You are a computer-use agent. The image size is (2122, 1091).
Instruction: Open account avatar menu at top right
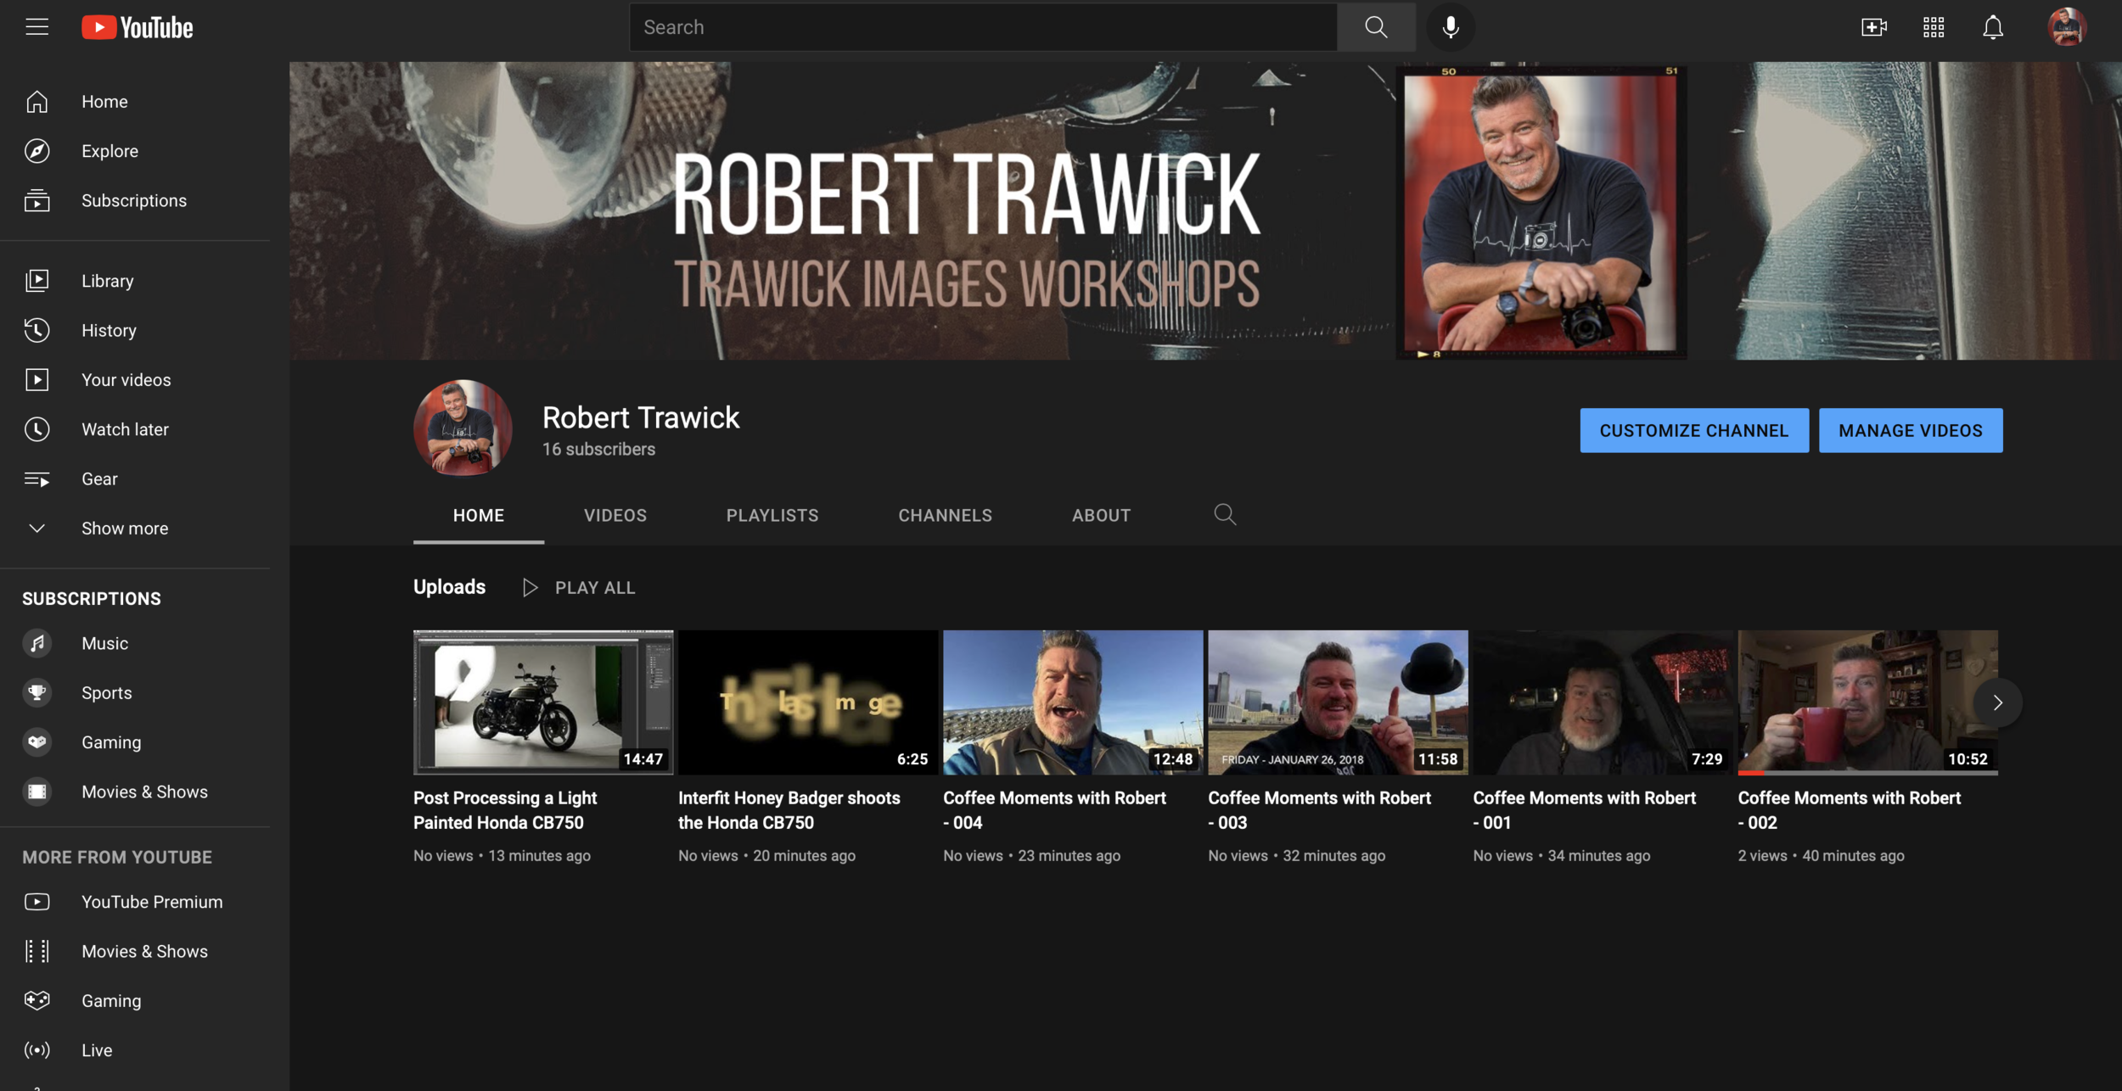[2066, 27]
